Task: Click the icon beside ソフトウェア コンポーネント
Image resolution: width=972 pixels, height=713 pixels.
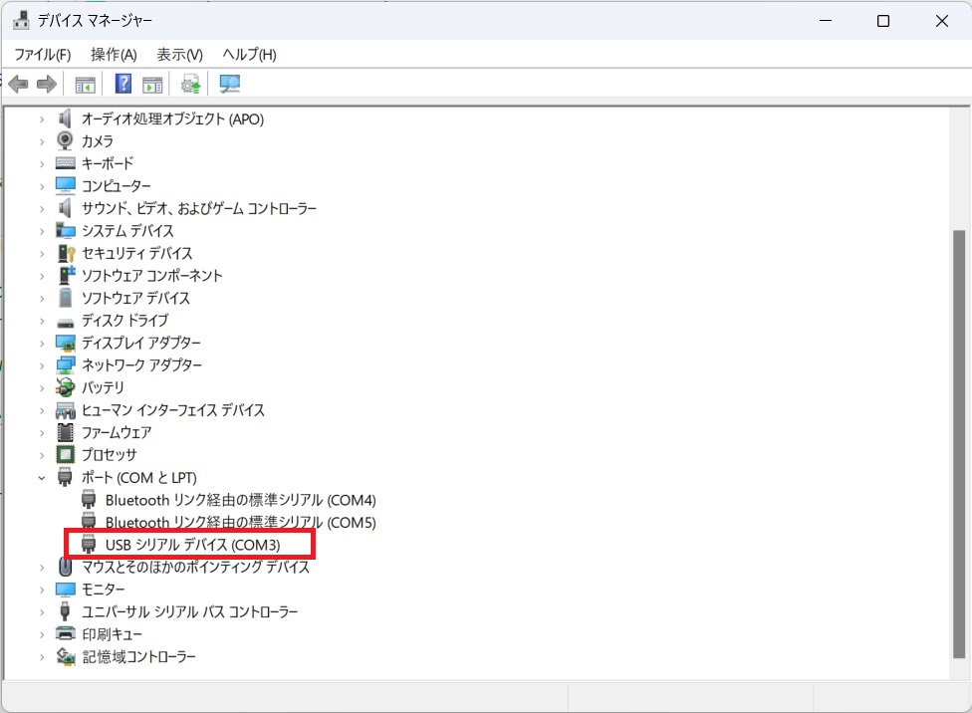Action: click(67, 275)
